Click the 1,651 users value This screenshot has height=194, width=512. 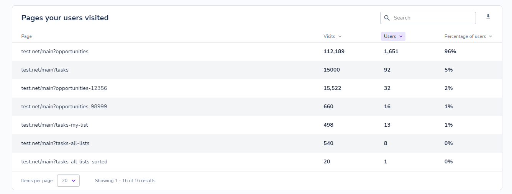[391, 51]
